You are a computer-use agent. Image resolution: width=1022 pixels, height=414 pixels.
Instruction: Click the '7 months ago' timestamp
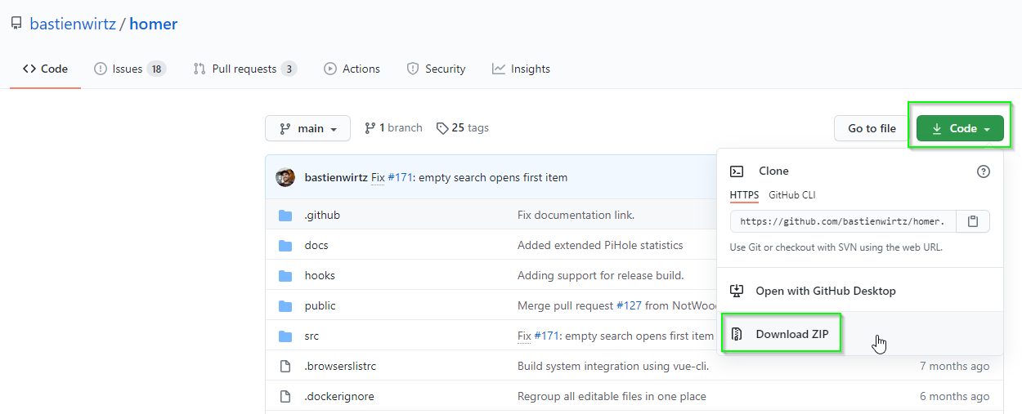pyautogui.click(x=954, y=366)
